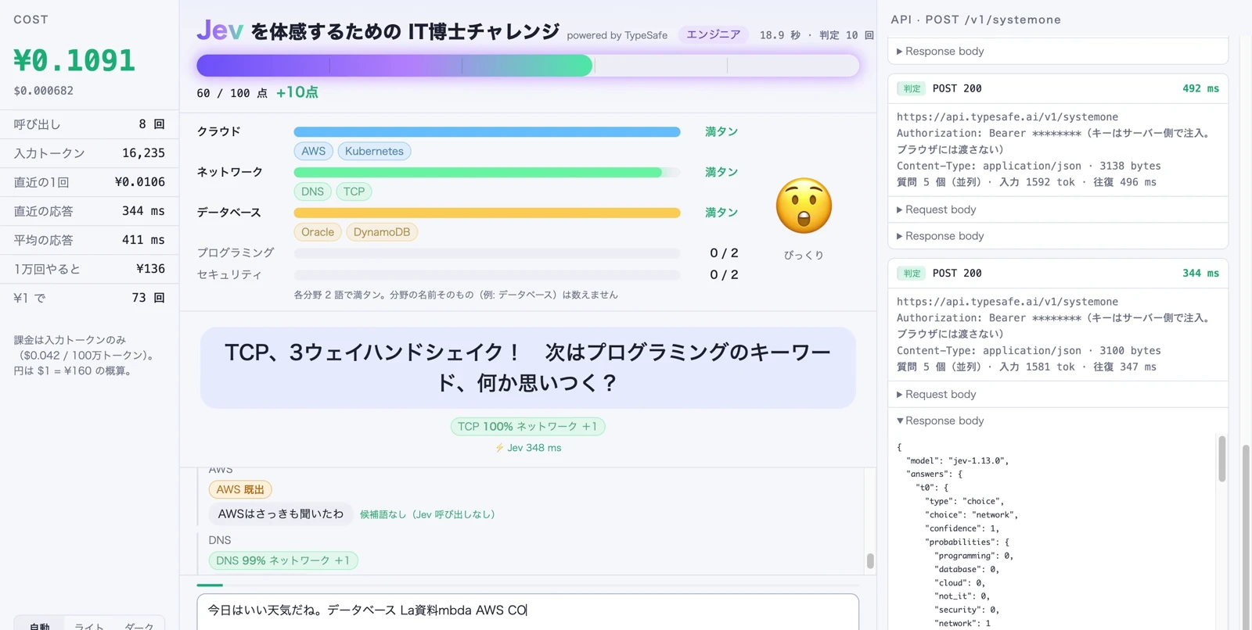Screen dimensions: 1252x630
Task: Click the 判定 badge on the 492 ms card
Action: point(912,89)
